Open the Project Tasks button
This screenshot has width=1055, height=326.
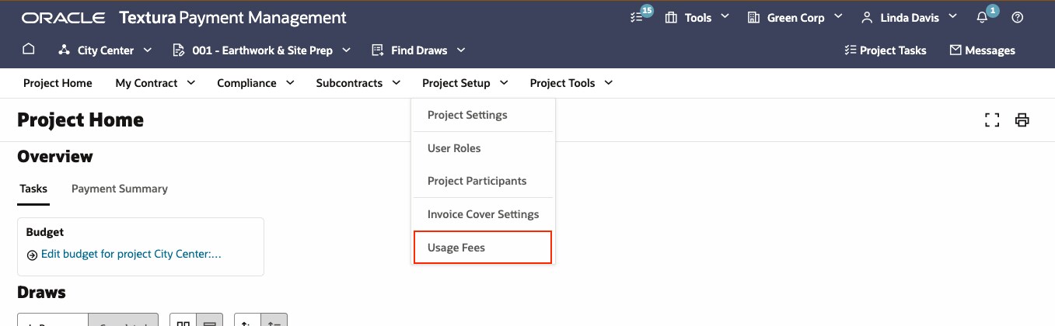click(885, 50)
